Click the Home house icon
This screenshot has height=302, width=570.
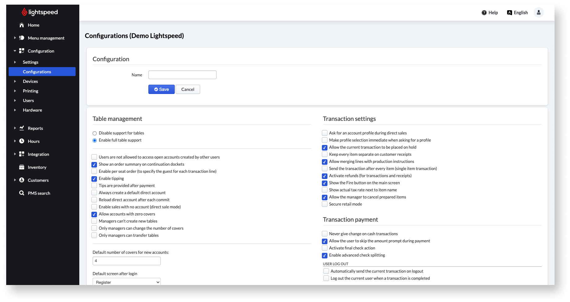pyautogui.click(x=22, y=25)
